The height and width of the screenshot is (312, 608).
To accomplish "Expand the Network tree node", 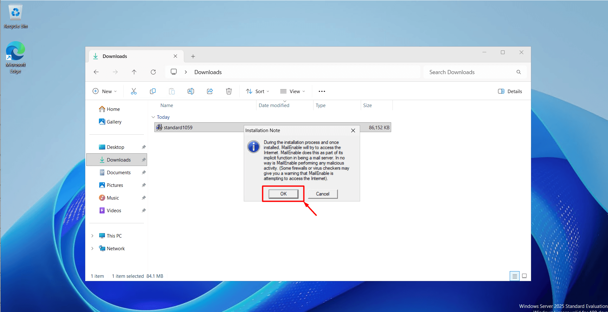I will 92,248.
